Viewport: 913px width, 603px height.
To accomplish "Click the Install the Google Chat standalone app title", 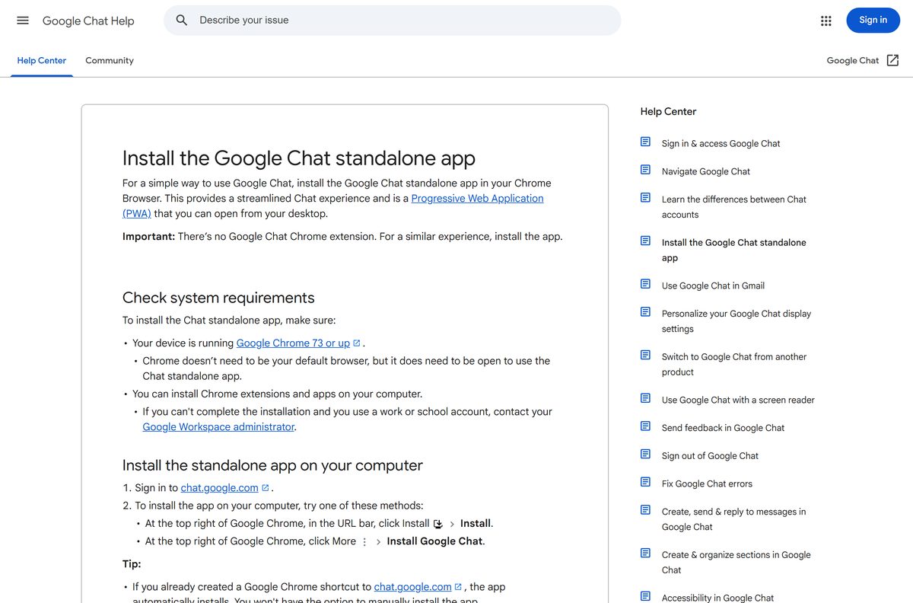I will (299, 158).
